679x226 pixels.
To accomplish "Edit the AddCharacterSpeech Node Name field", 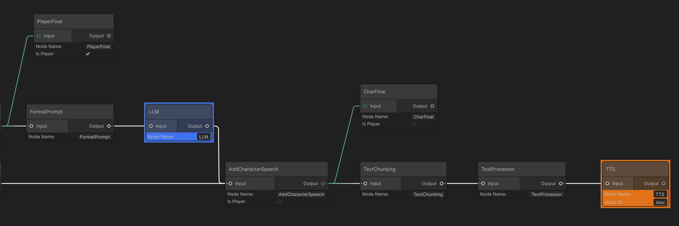I will (x=301, y=194).
